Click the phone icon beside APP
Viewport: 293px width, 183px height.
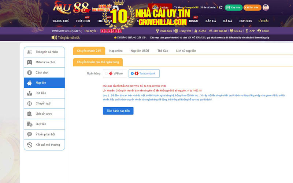[x=246, y=31]
